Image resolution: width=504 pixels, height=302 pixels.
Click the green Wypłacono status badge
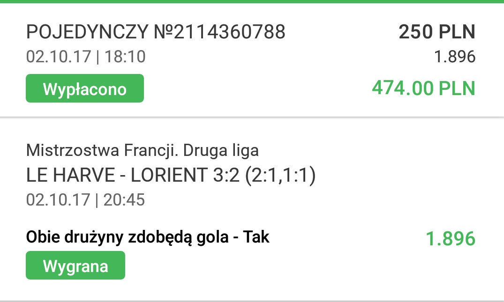pos(84,88)
